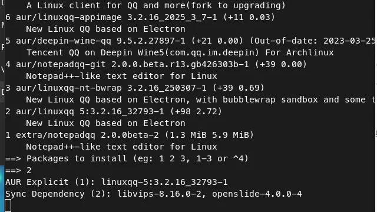Click the 'bubblewrap sandbox' description text
The image size is (377, 212).
tap(270, 100)
